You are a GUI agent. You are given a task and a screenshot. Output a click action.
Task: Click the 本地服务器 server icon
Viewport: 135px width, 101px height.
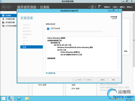point(3,19)
